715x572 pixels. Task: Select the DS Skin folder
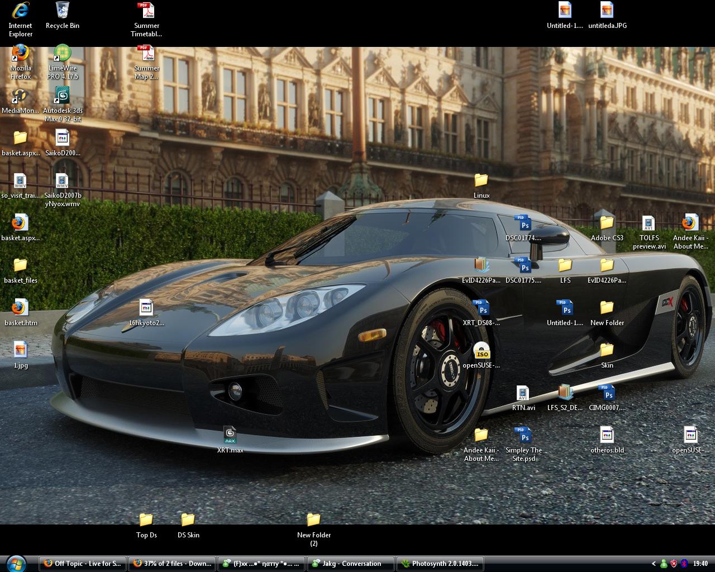pos(188,519)
